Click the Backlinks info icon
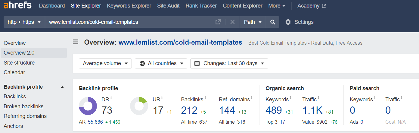419x133 pixels. click(205, 98)
